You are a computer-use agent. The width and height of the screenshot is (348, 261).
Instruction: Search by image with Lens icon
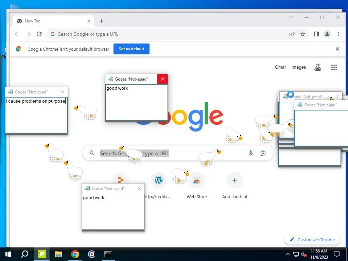click(263, 153)
